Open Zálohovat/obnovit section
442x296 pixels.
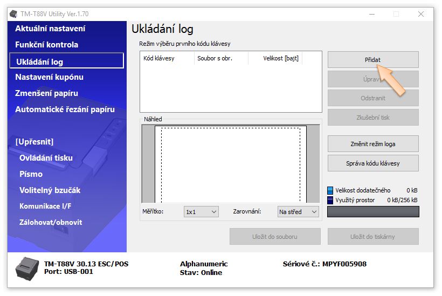tap(51, 223)
